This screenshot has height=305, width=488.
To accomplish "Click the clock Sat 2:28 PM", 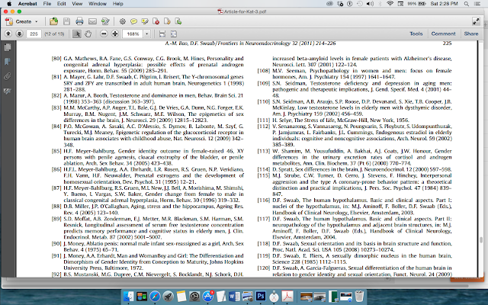I will point(444,4).
